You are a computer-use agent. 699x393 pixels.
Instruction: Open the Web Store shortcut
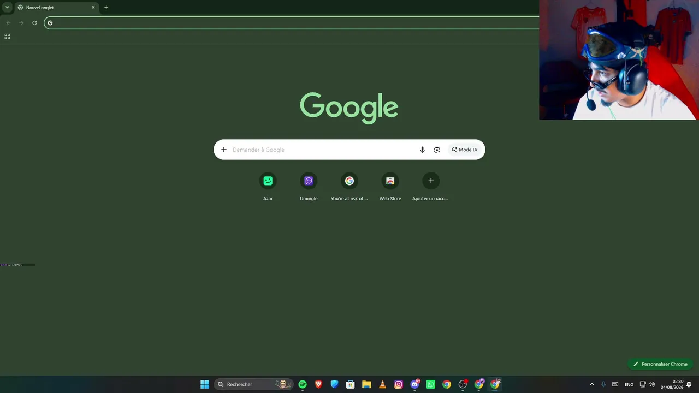[390, 187]
